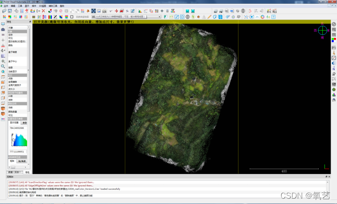Click the warning triangle icon
Screen dimensions: 337x204
[204, 17]
